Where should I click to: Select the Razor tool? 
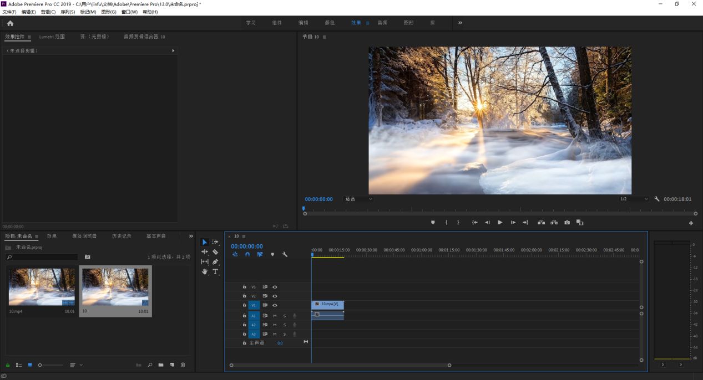215,252
